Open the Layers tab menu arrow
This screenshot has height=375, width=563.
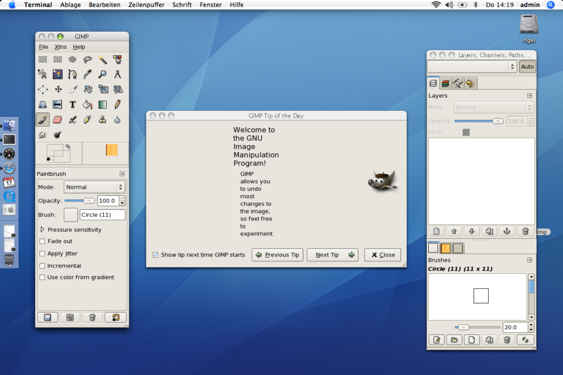click(529, 96)
